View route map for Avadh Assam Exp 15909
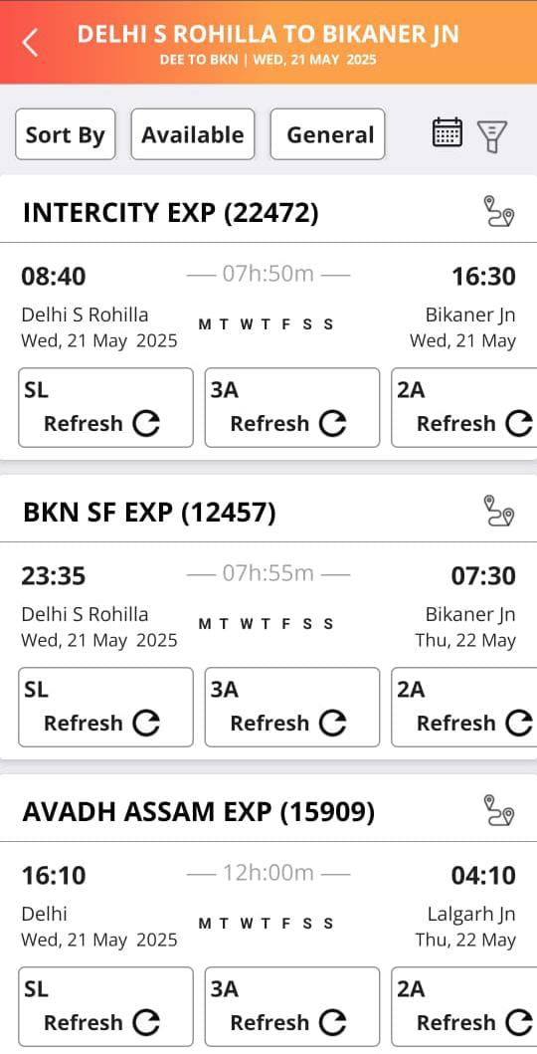This screenshot has height=1054, width=537. [x=499, y=810]
